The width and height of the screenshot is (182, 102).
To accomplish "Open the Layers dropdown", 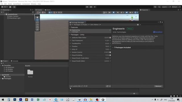I will pyautogui.click(x=166, y=7).
